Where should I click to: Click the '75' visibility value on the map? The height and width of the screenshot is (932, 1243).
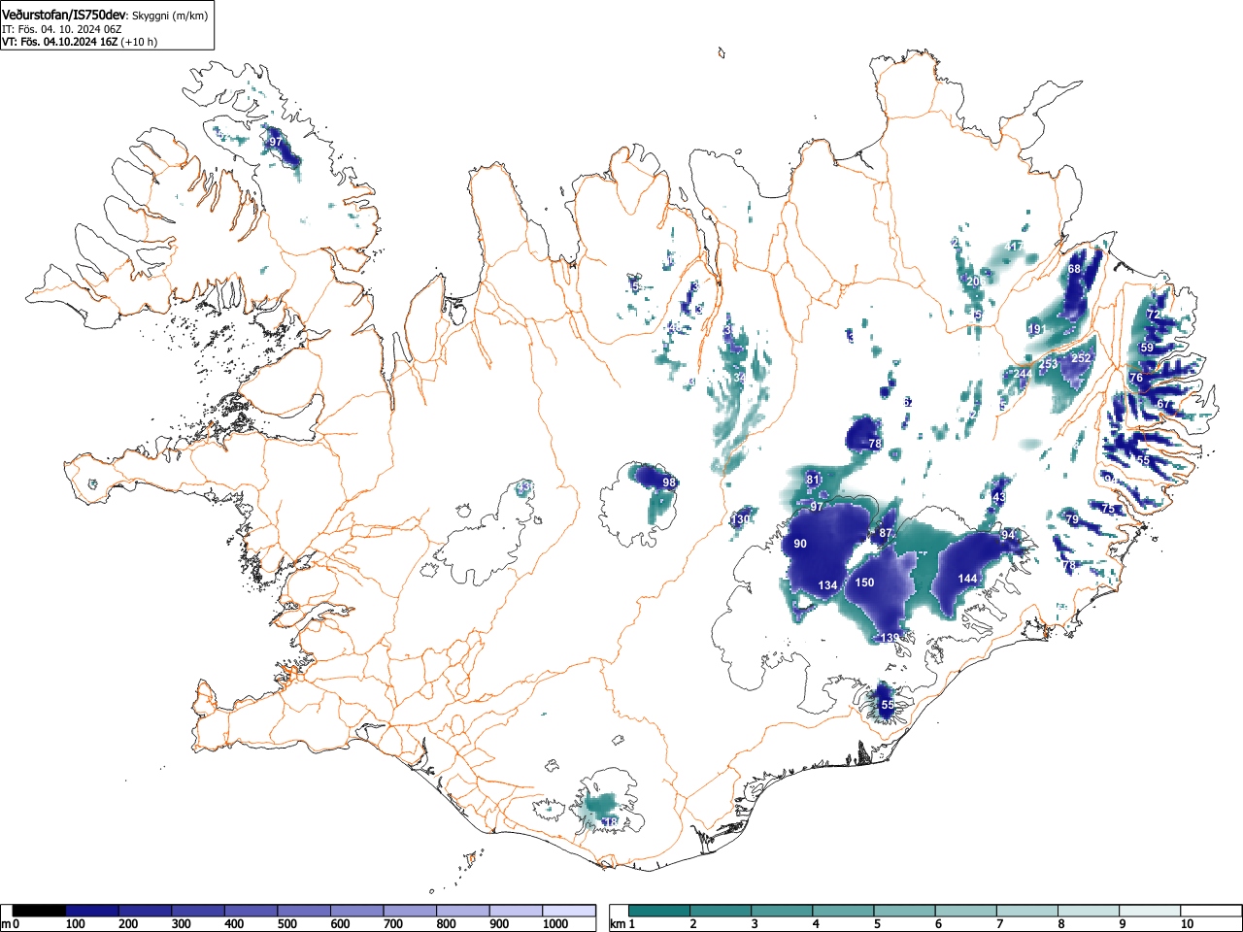1108,509
